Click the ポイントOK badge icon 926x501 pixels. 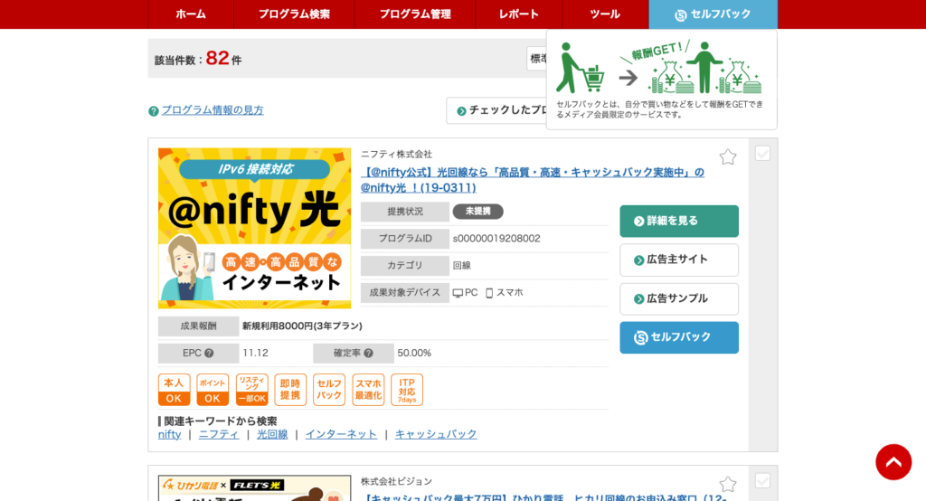pos(213,390)
